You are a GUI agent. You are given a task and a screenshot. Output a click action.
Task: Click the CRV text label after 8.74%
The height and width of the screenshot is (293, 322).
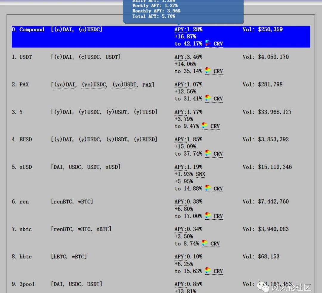tap(215, 244)
